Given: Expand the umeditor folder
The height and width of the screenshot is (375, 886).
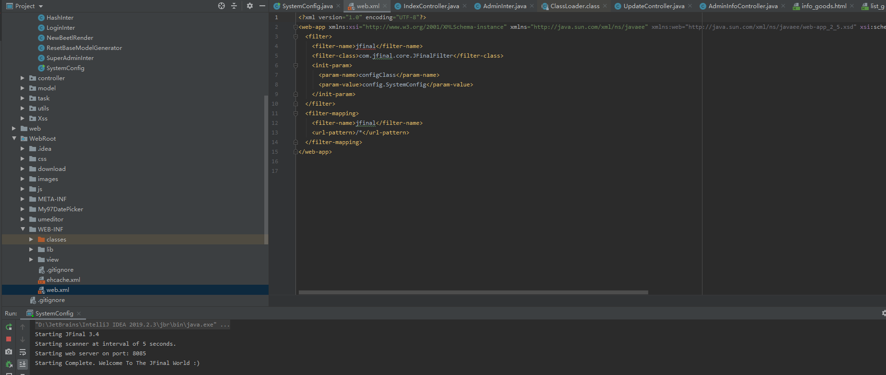Looking at the screenshot, I should pyautogui.click(x=22, y=219).
